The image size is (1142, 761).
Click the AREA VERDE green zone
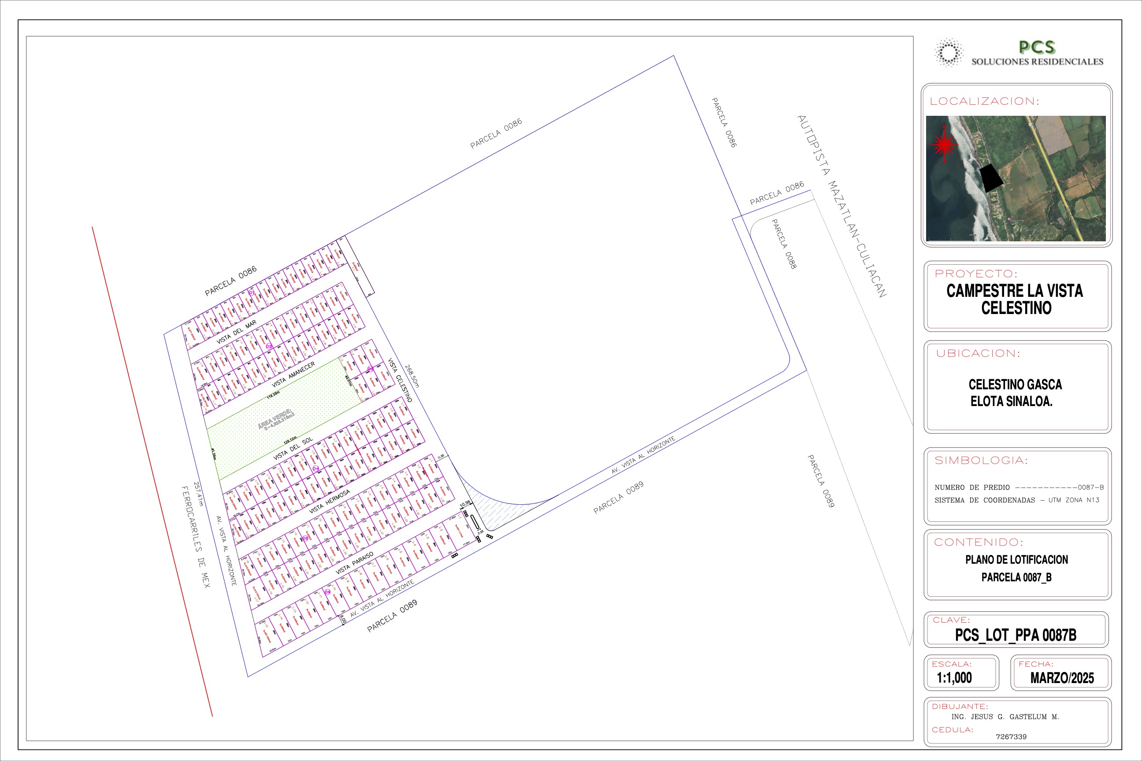point(277,420)
